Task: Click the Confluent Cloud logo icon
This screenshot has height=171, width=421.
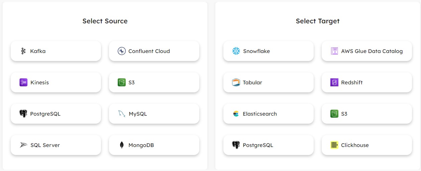Action: click(121, 51)
